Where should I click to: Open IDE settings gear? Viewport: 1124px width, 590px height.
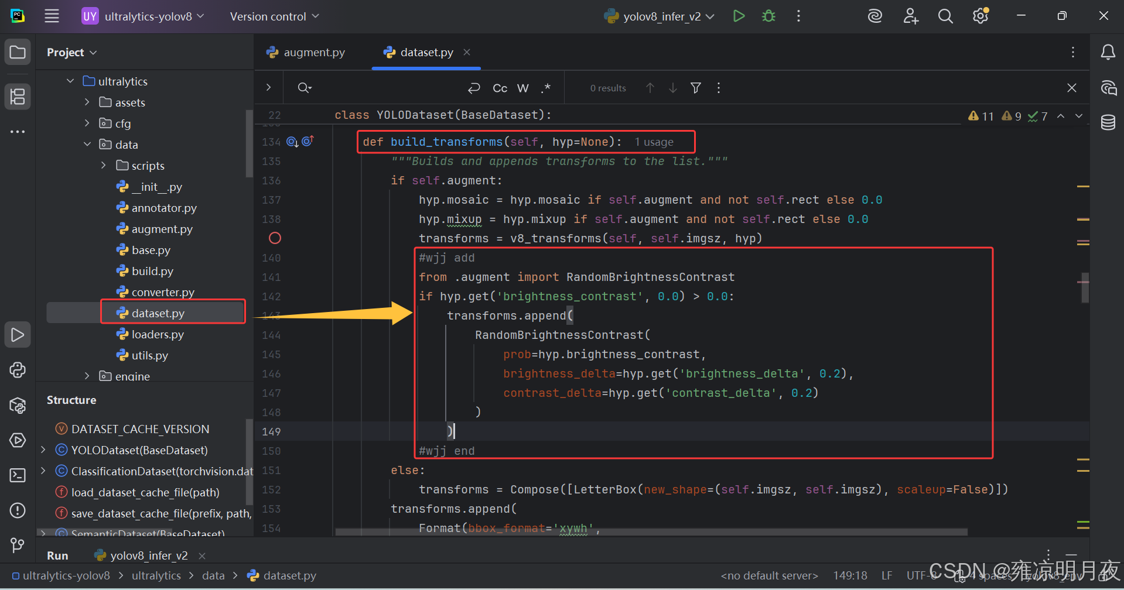tap(980, 16)
